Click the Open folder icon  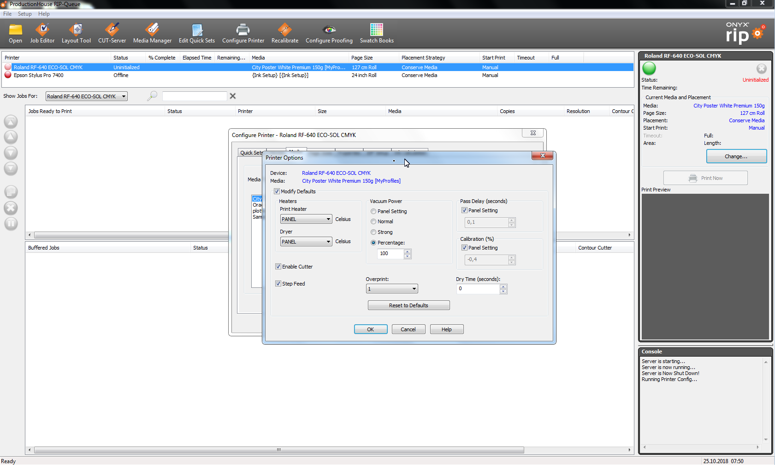tap(15, 30)
